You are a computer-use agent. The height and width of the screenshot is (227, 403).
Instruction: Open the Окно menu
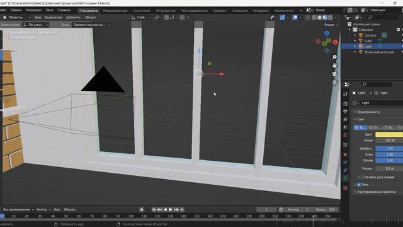coord(49,10)
